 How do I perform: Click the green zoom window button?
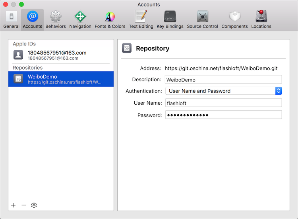click(x=21, y=4)
